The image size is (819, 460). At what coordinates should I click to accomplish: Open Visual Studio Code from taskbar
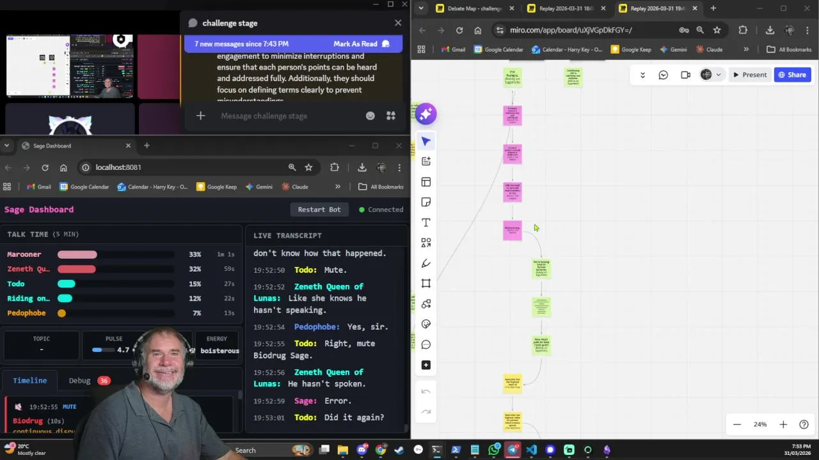[531, 450]
